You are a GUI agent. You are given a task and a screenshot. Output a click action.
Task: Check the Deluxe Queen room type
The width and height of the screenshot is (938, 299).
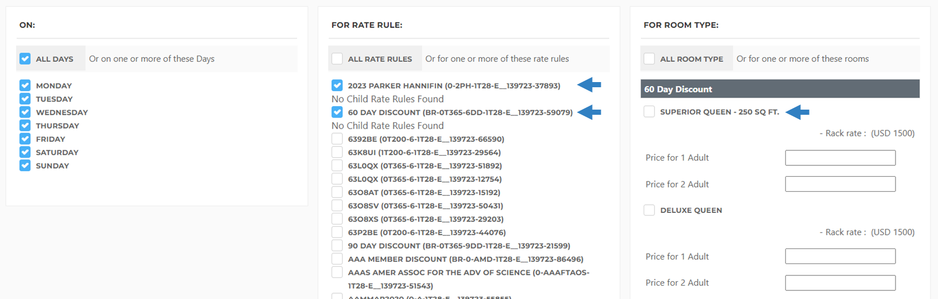point(649,210)
